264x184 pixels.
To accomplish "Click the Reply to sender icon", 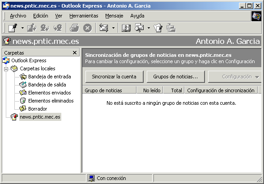I will (45, 28).
